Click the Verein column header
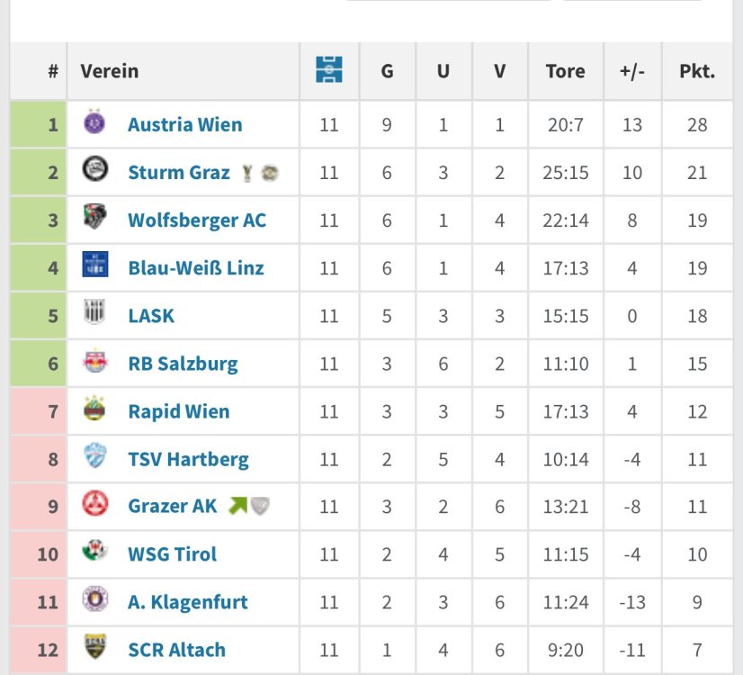Viewport: 743px width, 675px height. (x=110, y=71)
